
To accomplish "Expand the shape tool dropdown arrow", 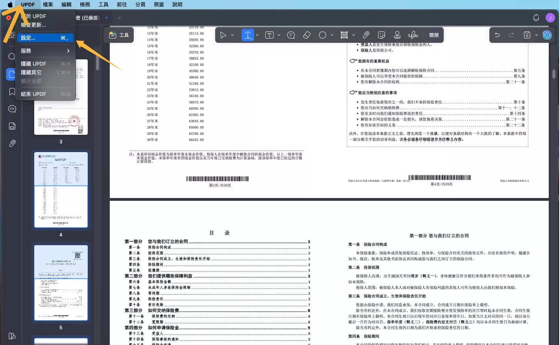I will point(332,35).
